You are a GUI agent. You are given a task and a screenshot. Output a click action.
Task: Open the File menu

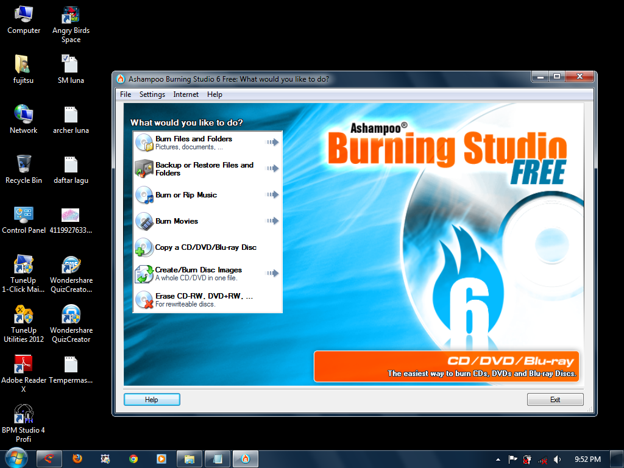click(126, 94)
